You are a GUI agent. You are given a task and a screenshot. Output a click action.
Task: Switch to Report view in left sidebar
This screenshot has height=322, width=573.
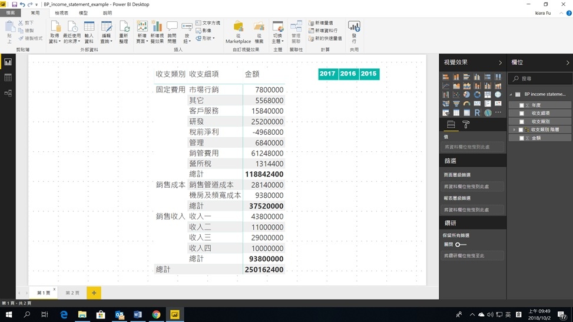8,62
